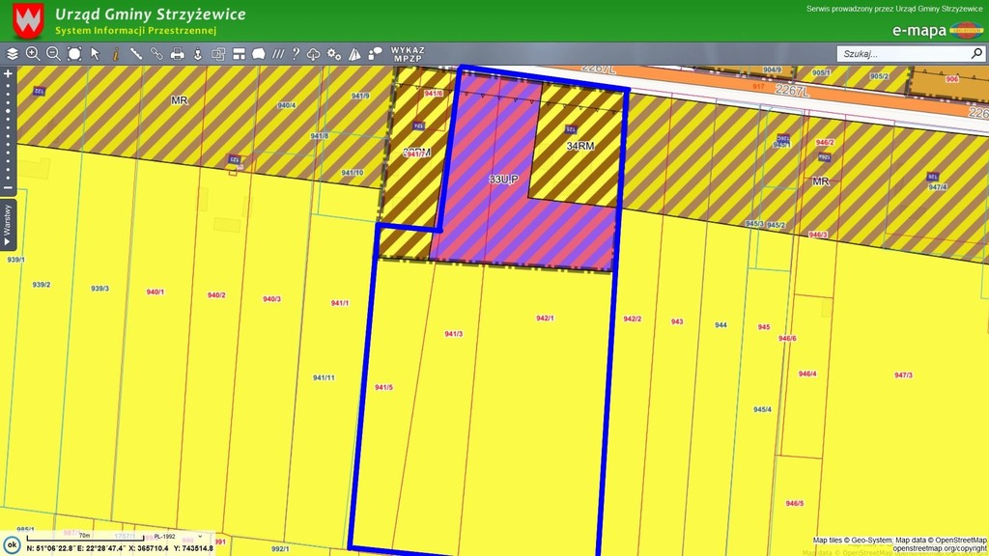Expand the Warstwy side panel
Screen dimensions: 989x556
[x=8, y=225]
